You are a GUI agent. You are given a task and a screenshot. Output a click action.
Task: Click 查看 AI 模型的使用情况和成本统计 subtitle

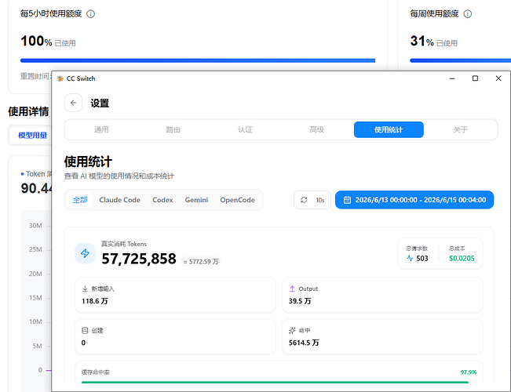(119, 176)
